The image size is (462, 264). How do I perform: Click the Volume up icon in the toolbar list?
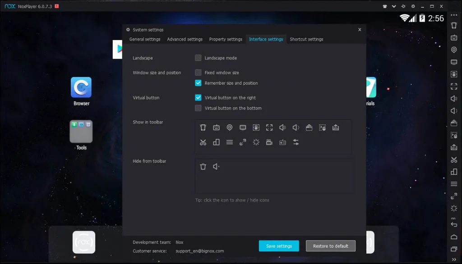tap(282, 127)
